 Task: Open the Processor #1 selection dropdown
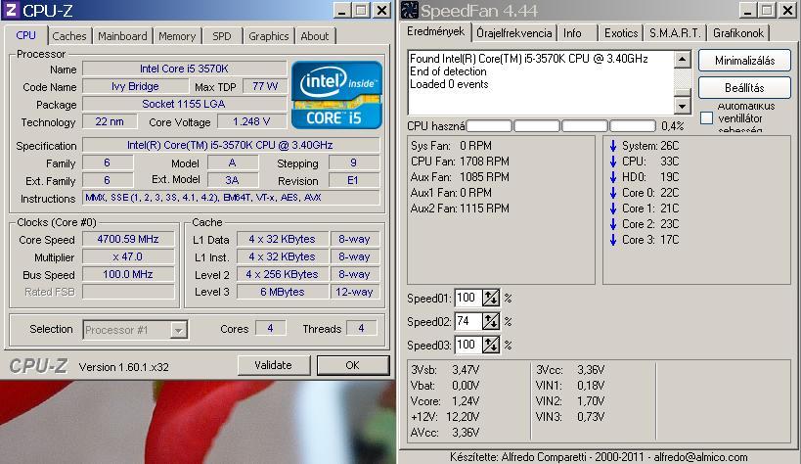178,330
